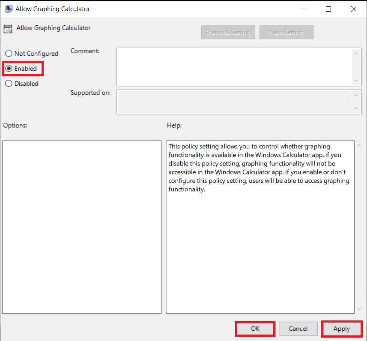The height and width of the screenshot is (341, 367).
Task: Click the Comment box scroll down arrow
Action: (x=356, y=81)
